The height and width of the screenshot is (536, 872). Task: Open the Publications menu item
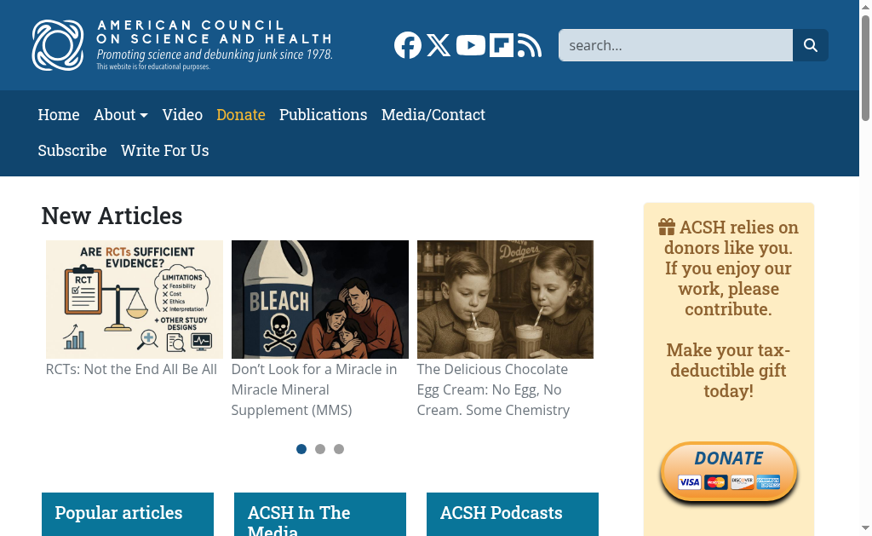tap(323, 115)
